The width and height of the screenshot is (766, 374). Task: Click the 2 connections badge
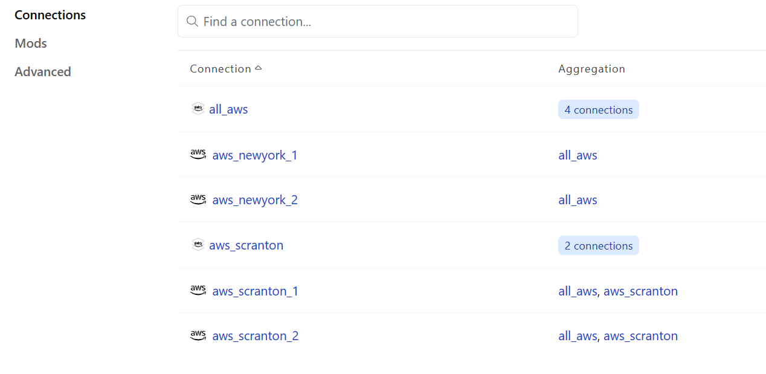click(x=599, y=245)
